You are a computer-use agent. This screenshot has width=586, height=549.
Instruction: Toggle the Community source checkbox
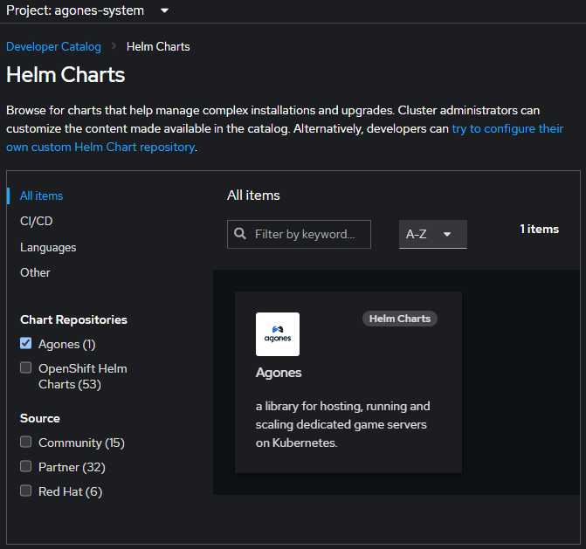tap(26, 443)
